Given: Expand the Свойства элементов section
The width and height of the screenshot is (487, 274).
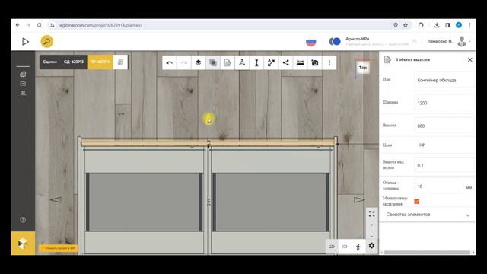Looking at the screenshot, I should click(x=428, y=215).
